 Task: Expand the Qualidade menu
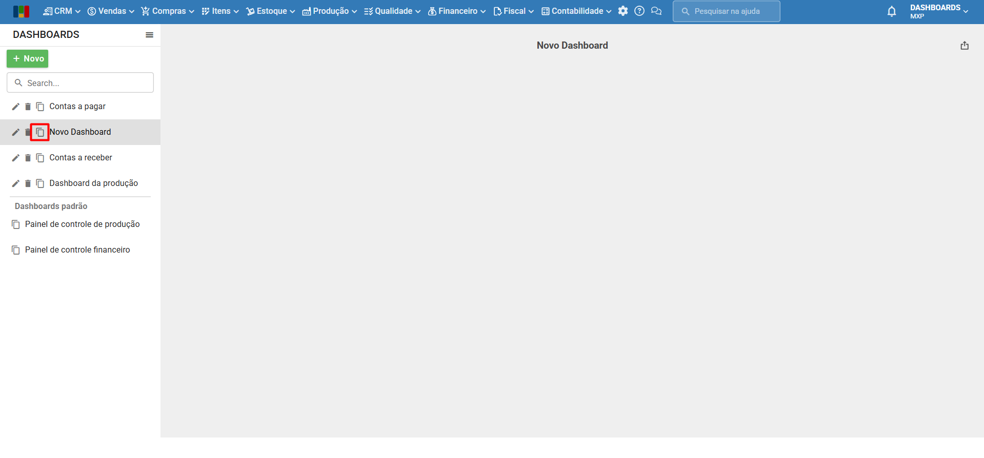click(392, 11)
